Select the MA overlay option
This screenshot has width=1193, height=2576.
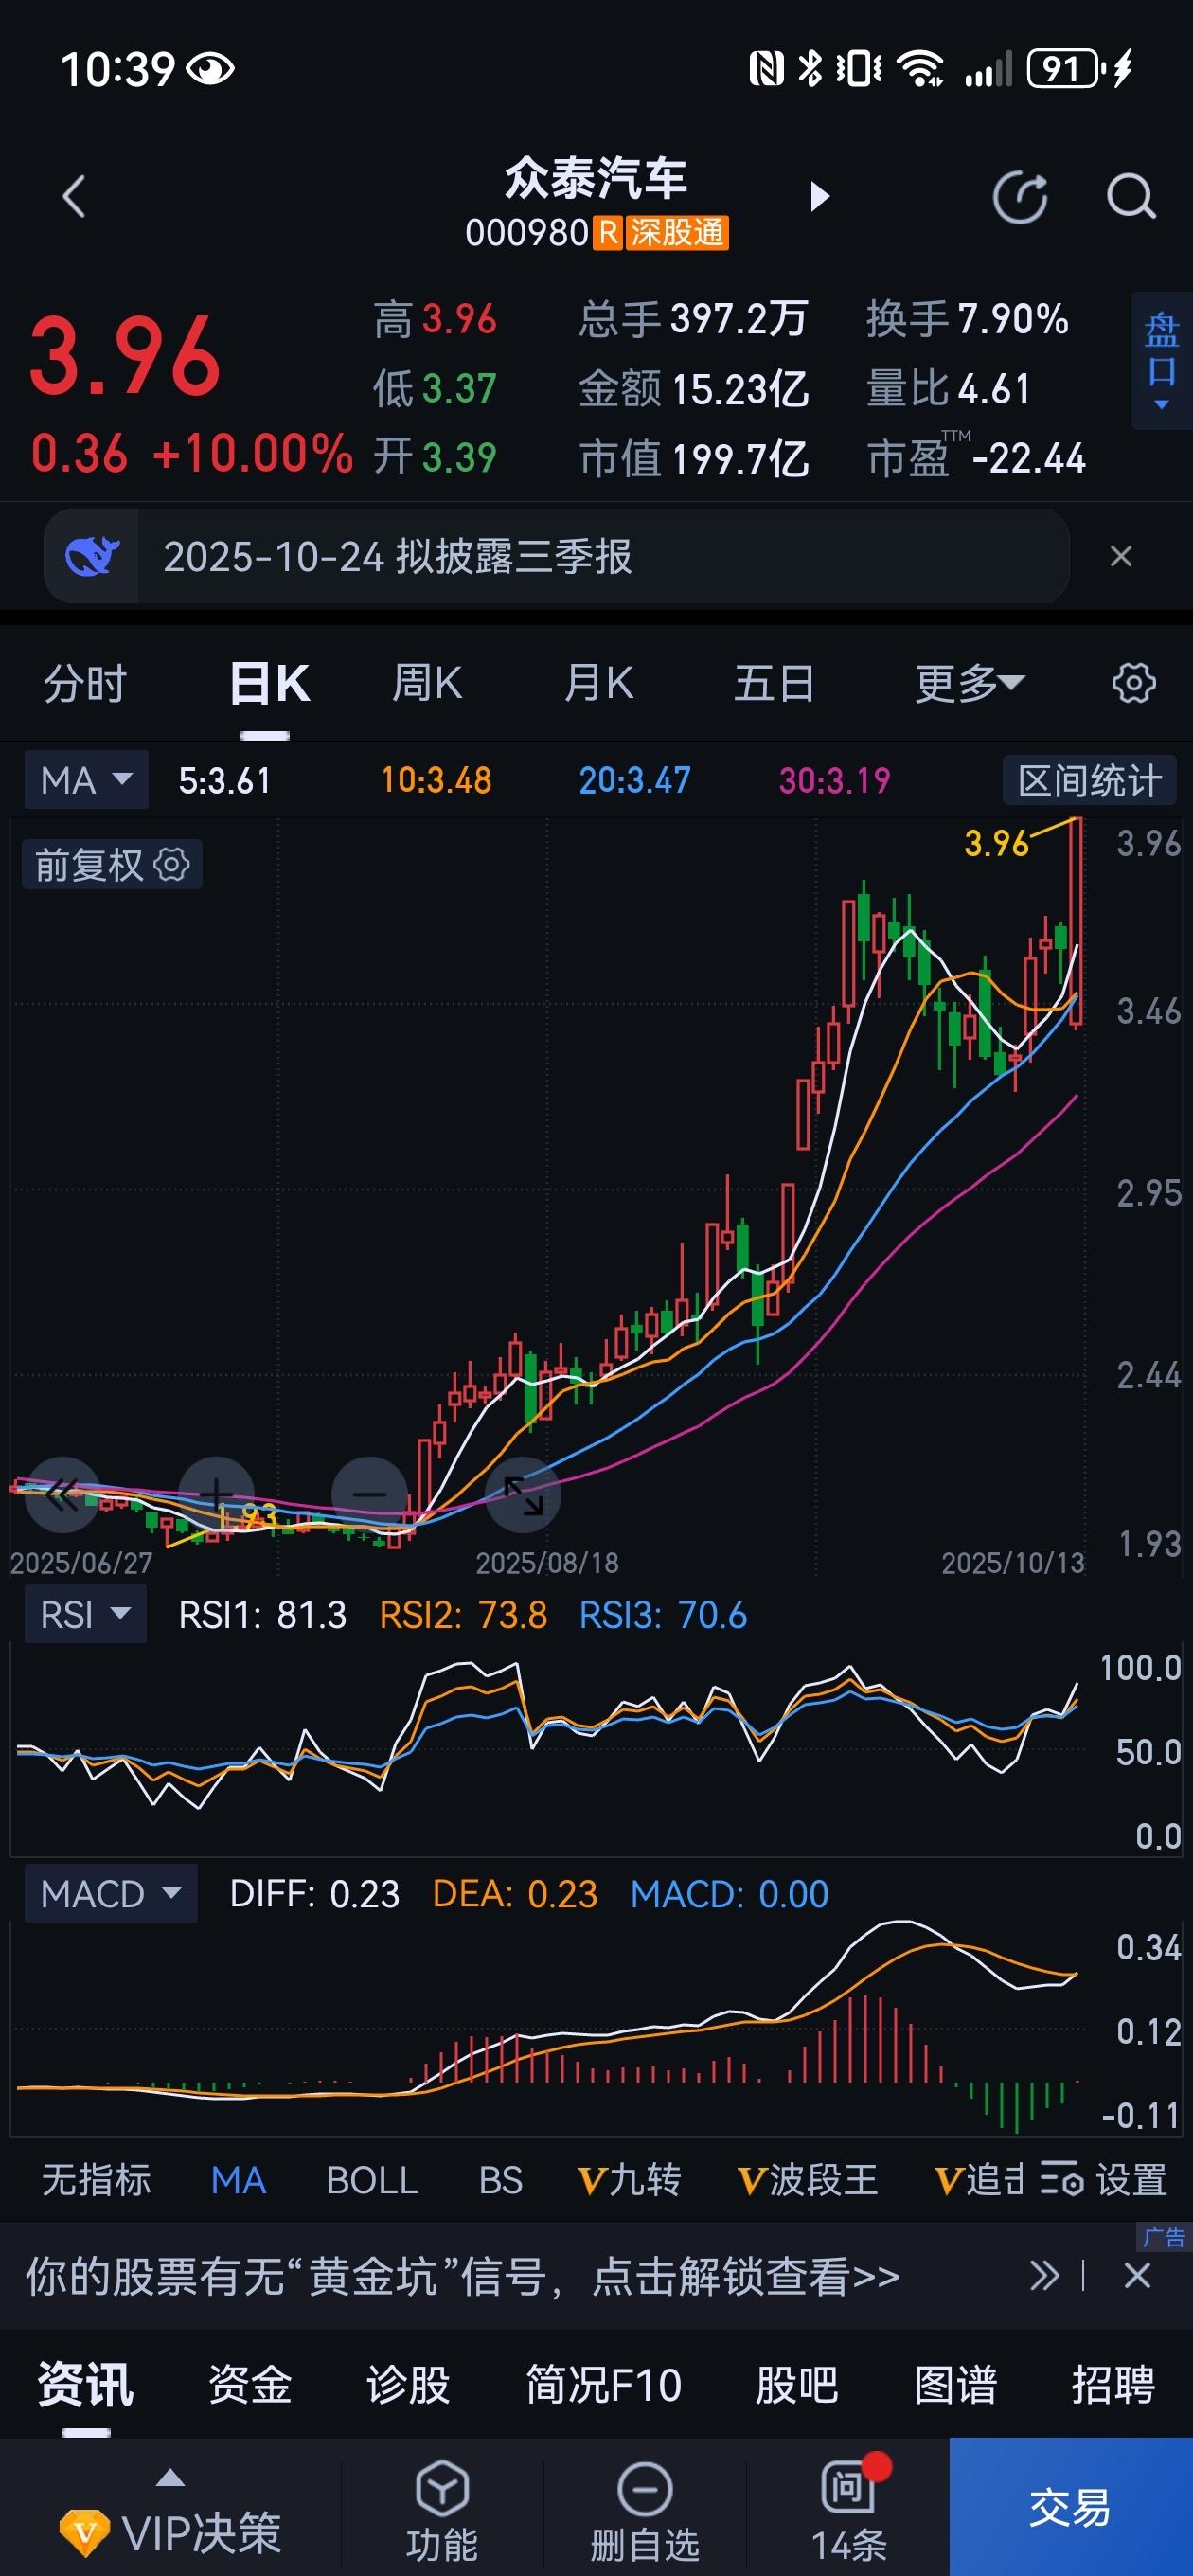[x=238, y=2180]
